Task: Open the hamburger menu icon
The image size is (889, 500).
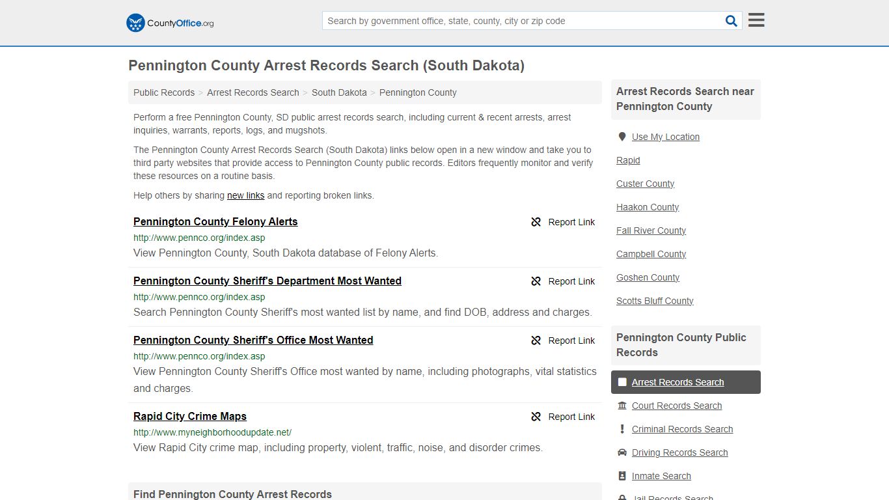Action: pyautogui.click(x=756, y=20)
